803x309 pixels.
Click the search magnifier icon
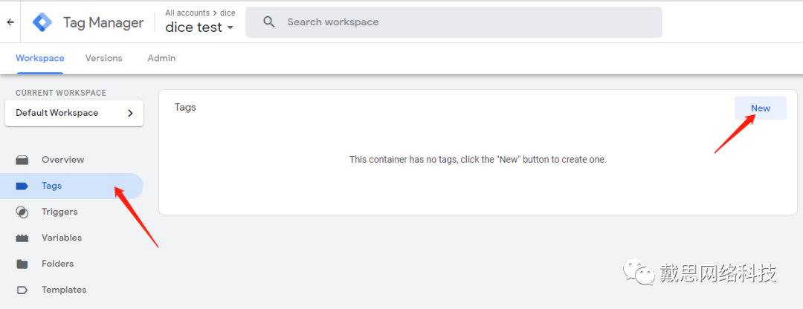(269, 22)
